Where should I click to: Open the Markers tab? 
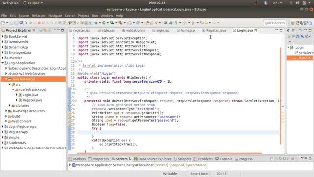pos(78,159)
